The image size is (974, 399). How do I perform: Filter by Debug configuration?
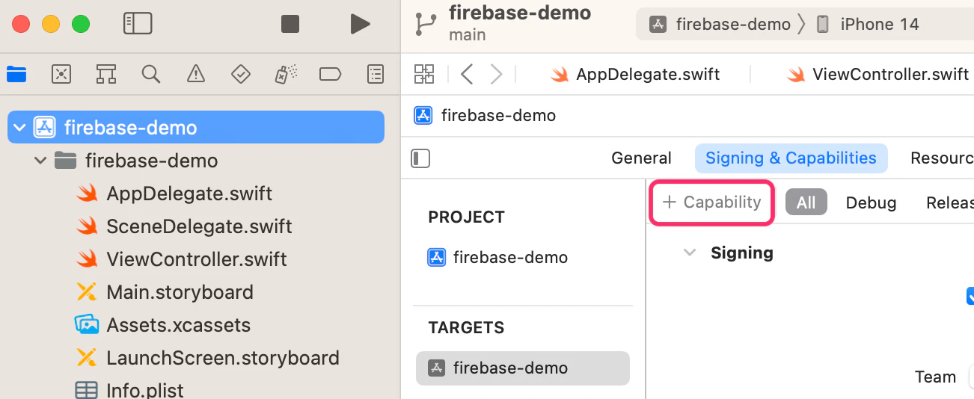pos(871,202)
